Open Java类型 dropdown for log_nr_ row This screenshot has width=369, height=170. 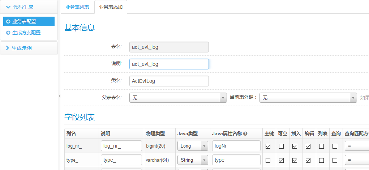(x=193, y=146)
